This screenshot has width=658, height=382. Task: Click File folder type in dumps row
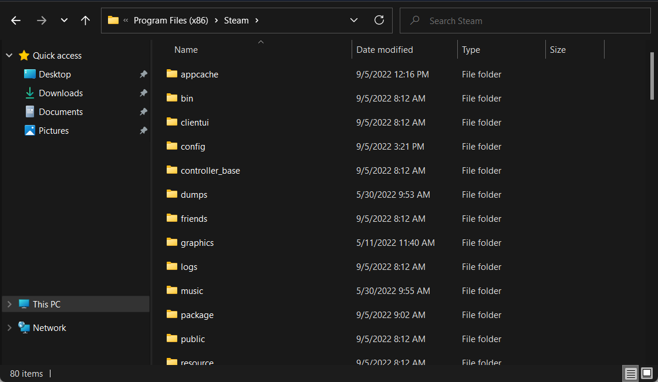(x=482, y=195)
